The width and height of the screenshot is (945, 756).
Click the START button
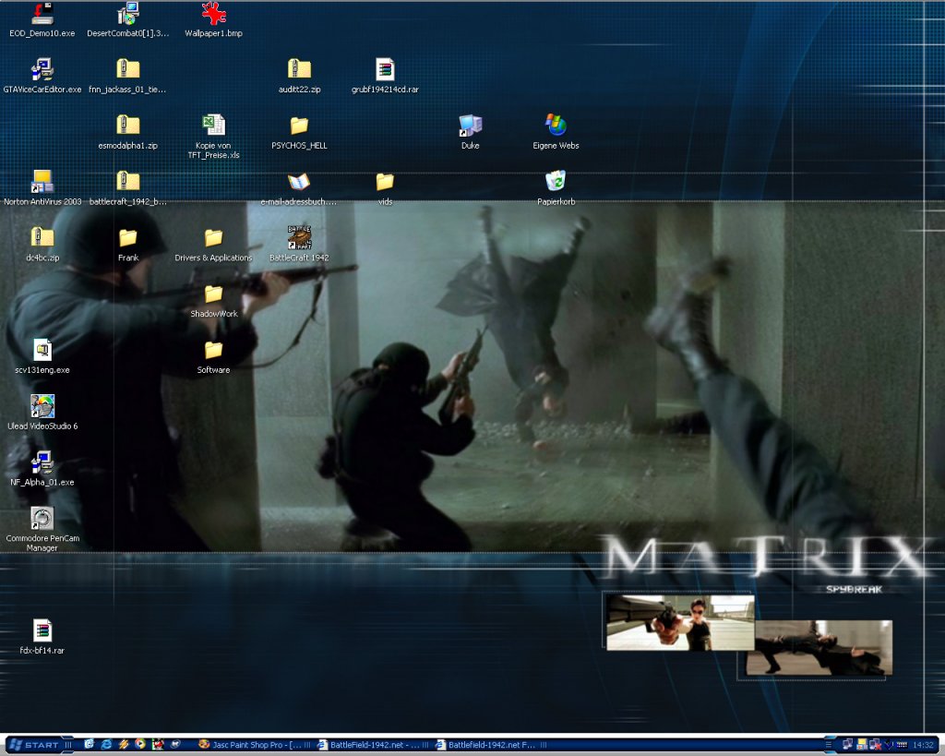click(39, 745)
